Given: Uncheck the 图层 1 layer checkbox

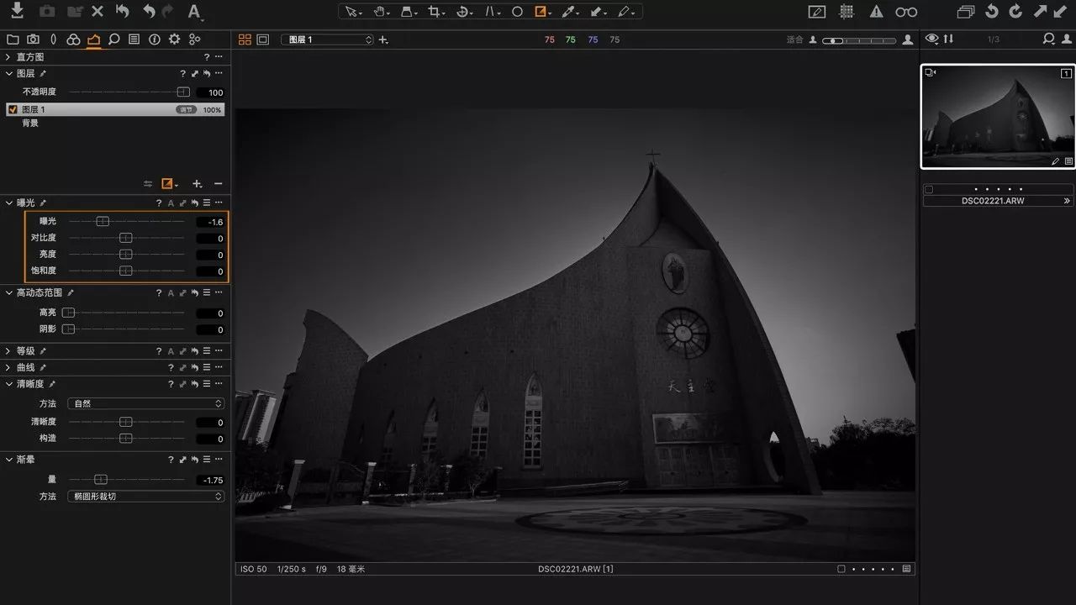Looking at the screenshot, I should [x=13, y=109].
